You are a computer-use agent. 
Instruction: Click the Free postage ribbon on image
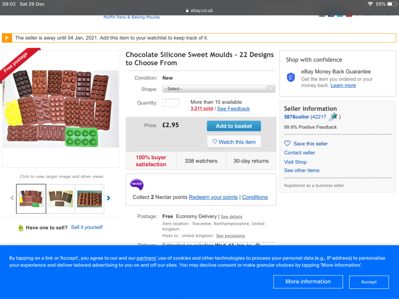tap(18, 63)
